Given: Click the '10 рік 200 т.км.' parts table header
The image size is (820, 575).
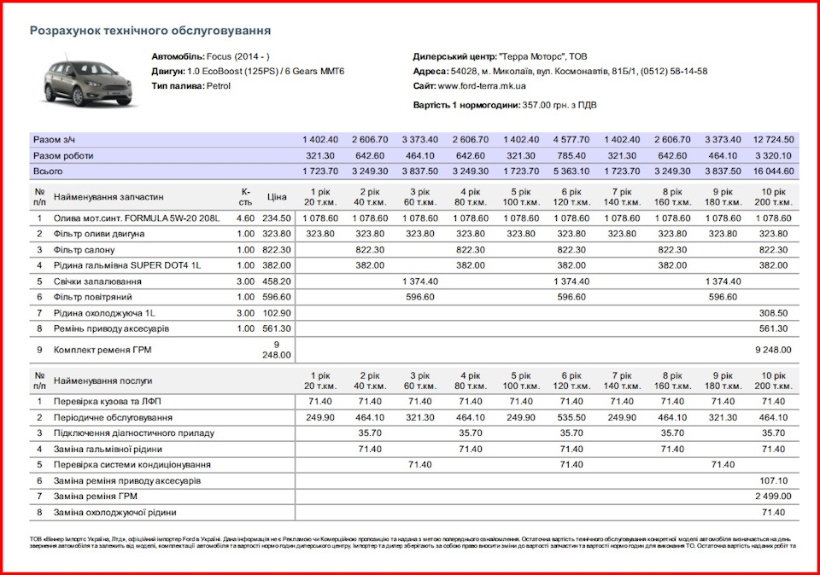Looking at the screenshot, I should pyautogui.click(x=773, y=197).
